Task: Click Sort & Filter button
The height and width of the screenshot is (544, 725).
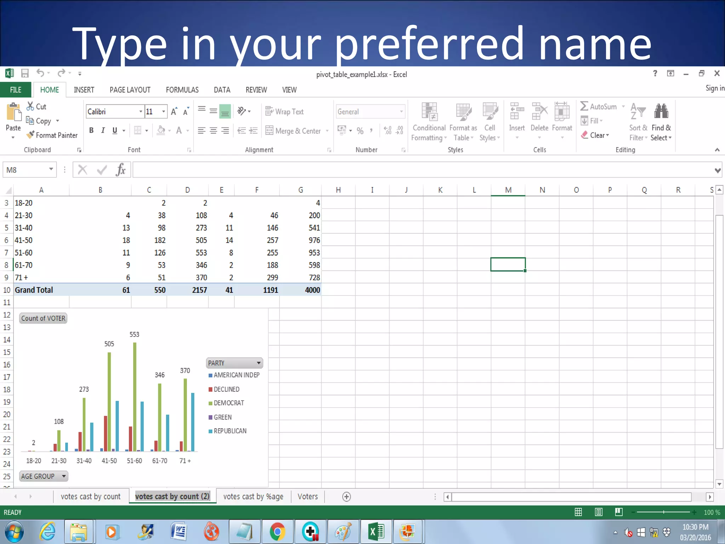Action: click(638, 122)
